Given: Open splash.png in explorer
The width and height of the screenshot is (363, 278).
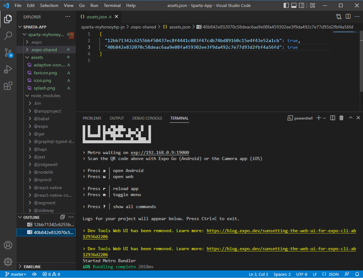Looking at the screenshot, I should 46,88.
